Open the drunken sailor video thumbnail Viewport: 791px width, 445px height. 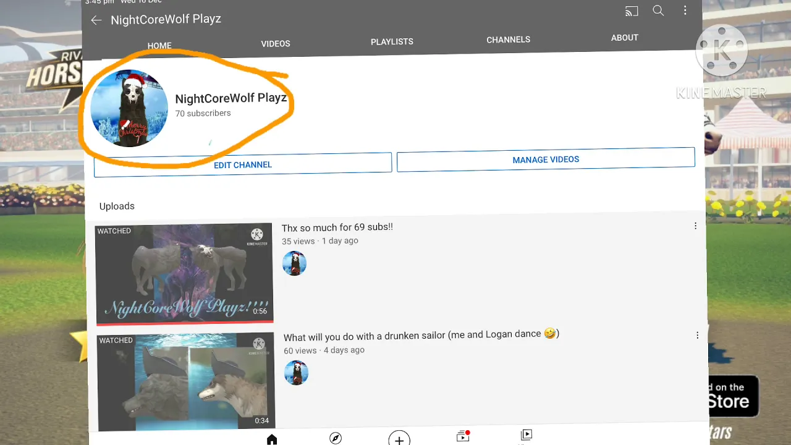(185, 381)
